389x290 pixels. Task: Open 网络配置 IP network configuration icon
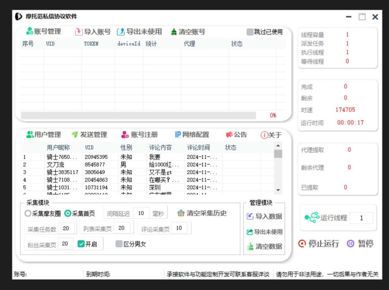[178, 135]
